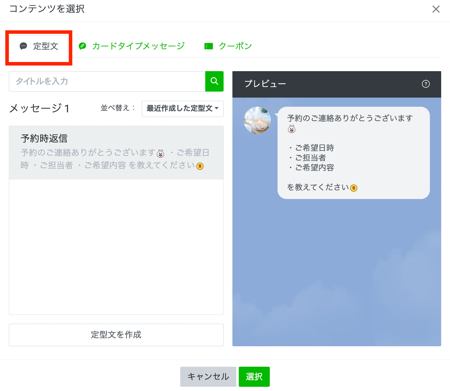Open the クーポン tab
The height and width of the screenshot is (391, 450).
235,46
